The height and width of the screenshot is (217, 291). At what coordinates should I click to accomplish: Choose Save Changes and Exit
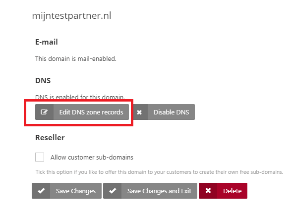coord(150,191)
